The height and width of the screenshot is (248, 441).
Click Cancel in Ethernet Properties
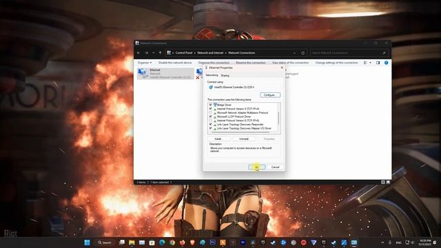click(275, 167)
